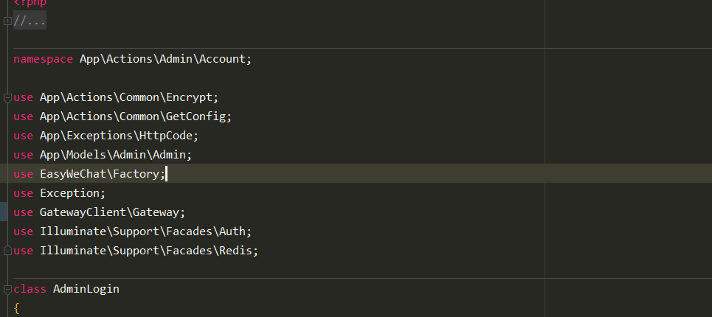Click App\Models\Admin\Admin import line
Viewport: 712px width, 317px height.
(103, 155)
